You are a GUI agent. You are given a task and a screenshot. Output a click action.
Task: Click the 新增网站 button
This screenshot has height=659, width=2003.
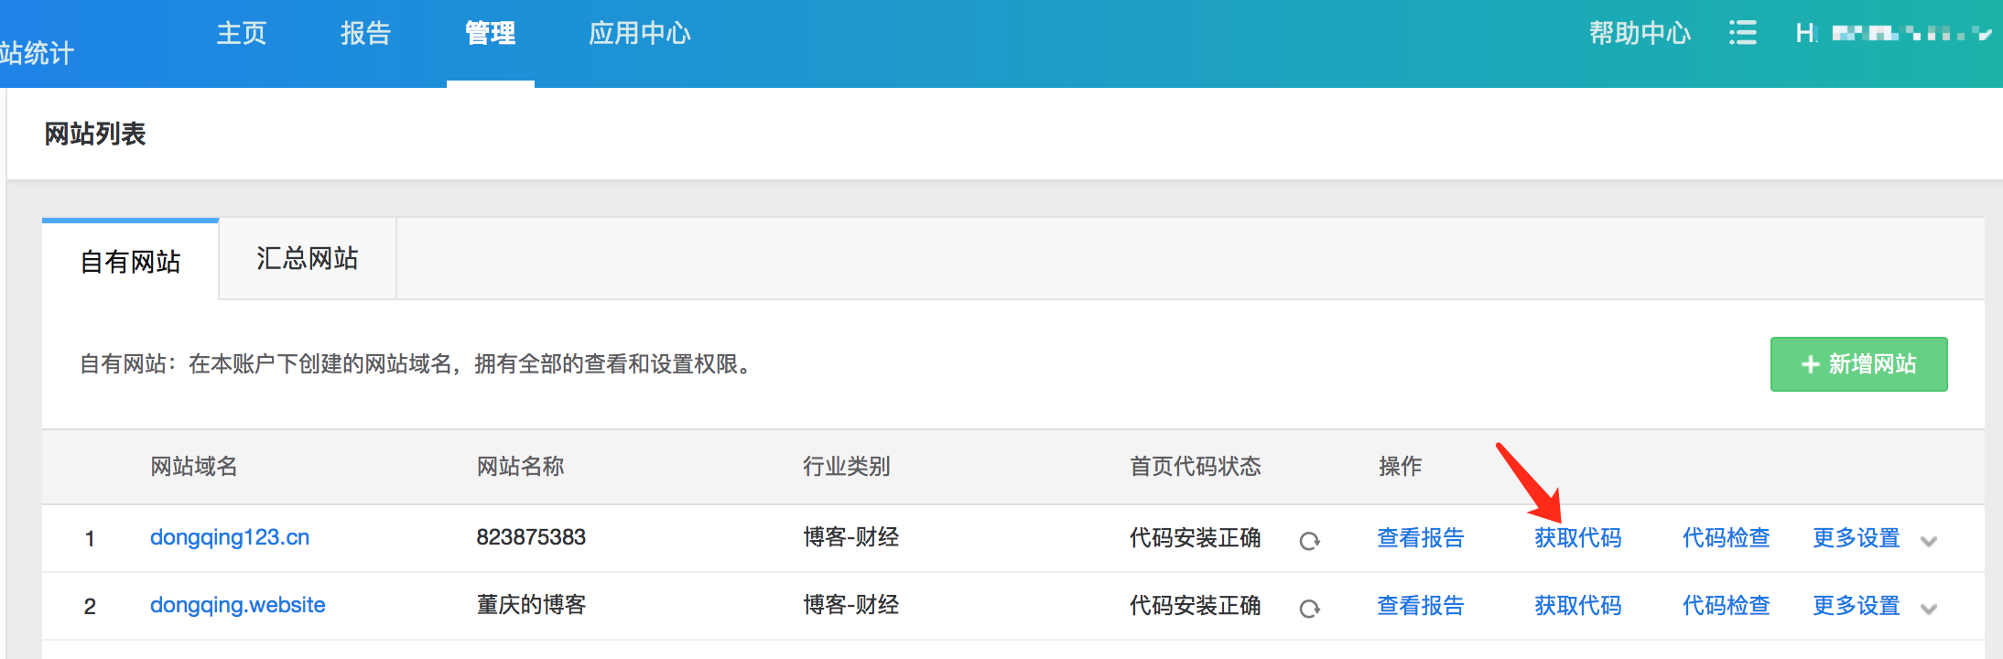coord(1858,364)
